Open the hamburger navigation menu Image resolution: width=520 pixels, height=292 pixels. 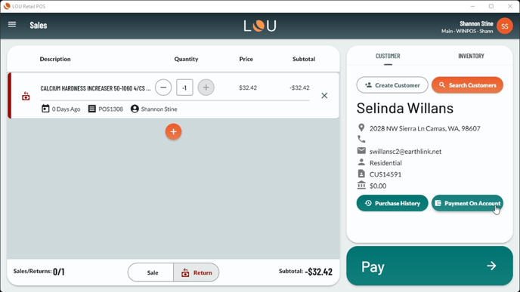click(x=12, y=24)
